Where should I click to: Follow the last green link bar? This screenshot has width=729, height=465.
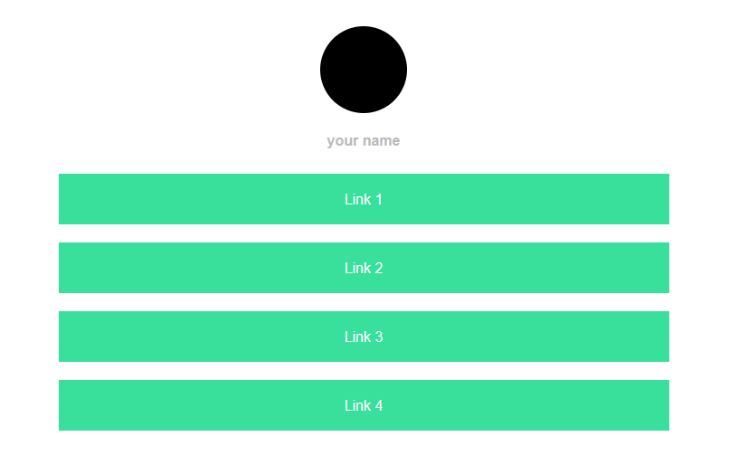[x=364, y=405]
